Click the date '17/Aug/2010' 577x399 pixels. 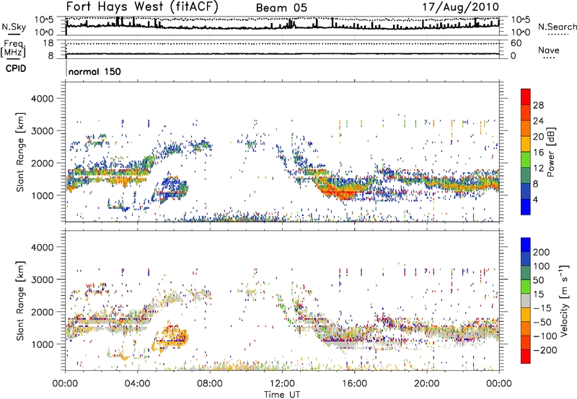click(x=460, y=7)
